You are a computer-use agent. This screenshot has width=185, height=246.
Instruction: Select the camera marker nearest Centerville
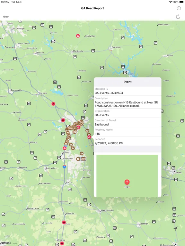(x=78, y=159)
